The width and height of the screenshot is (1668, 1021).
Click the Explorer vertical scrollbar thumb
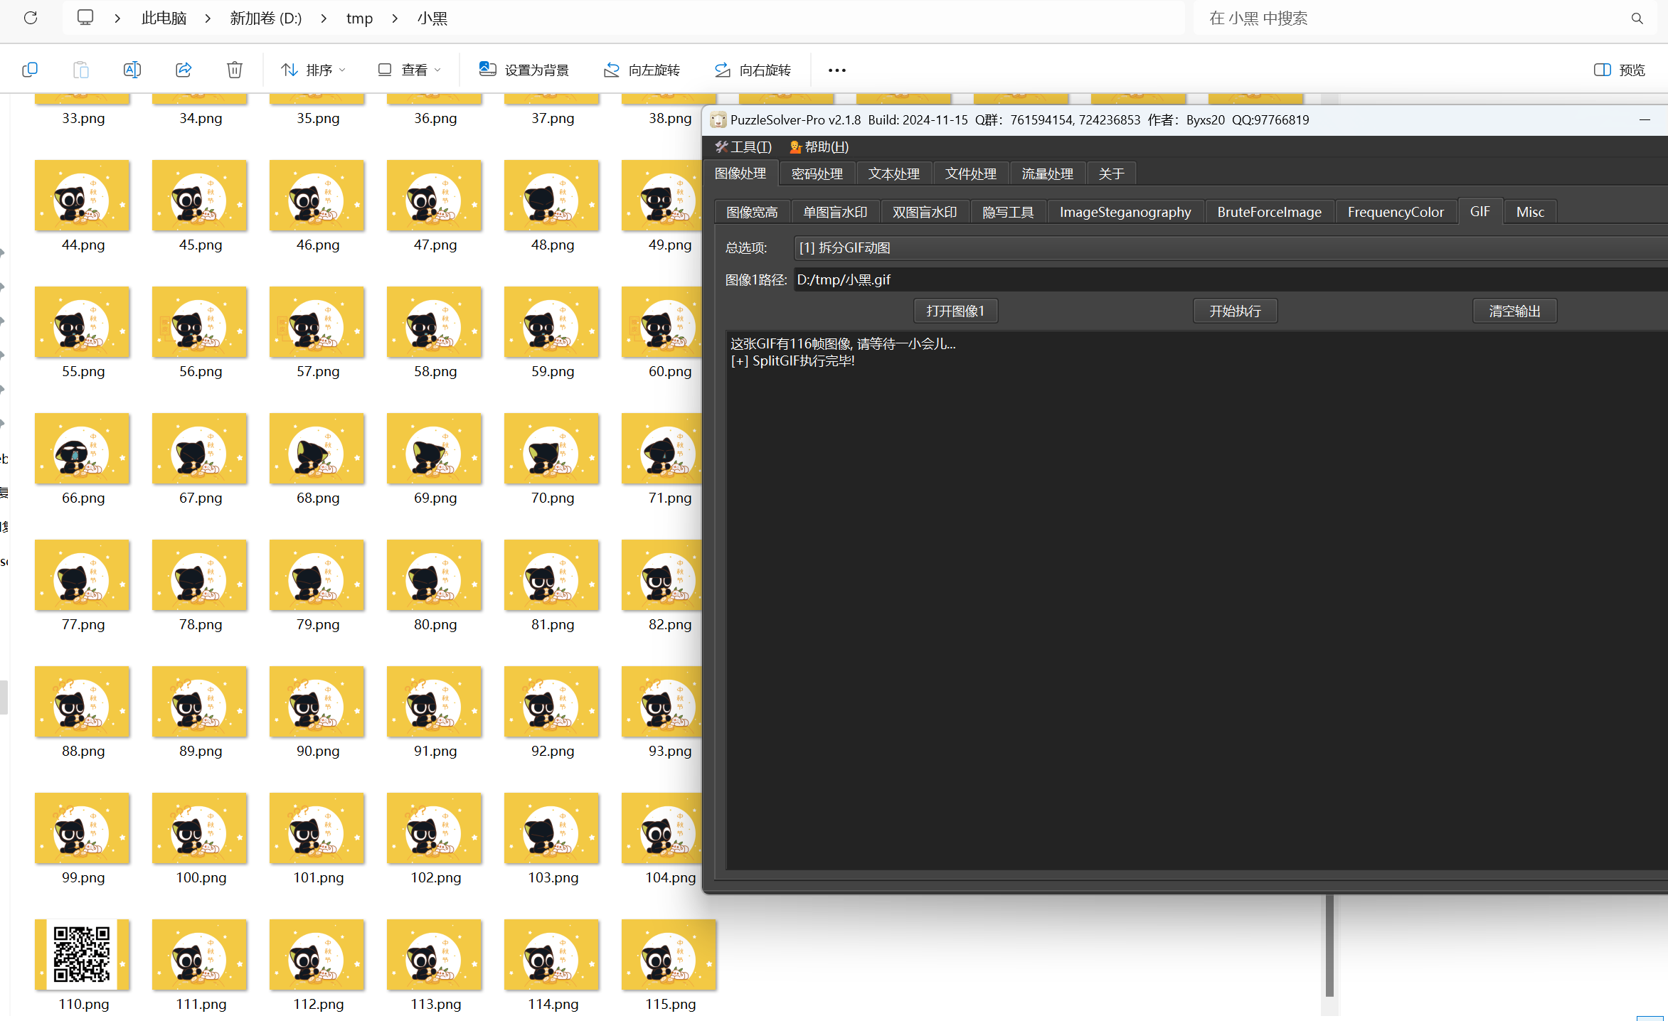pos(1329,946)
